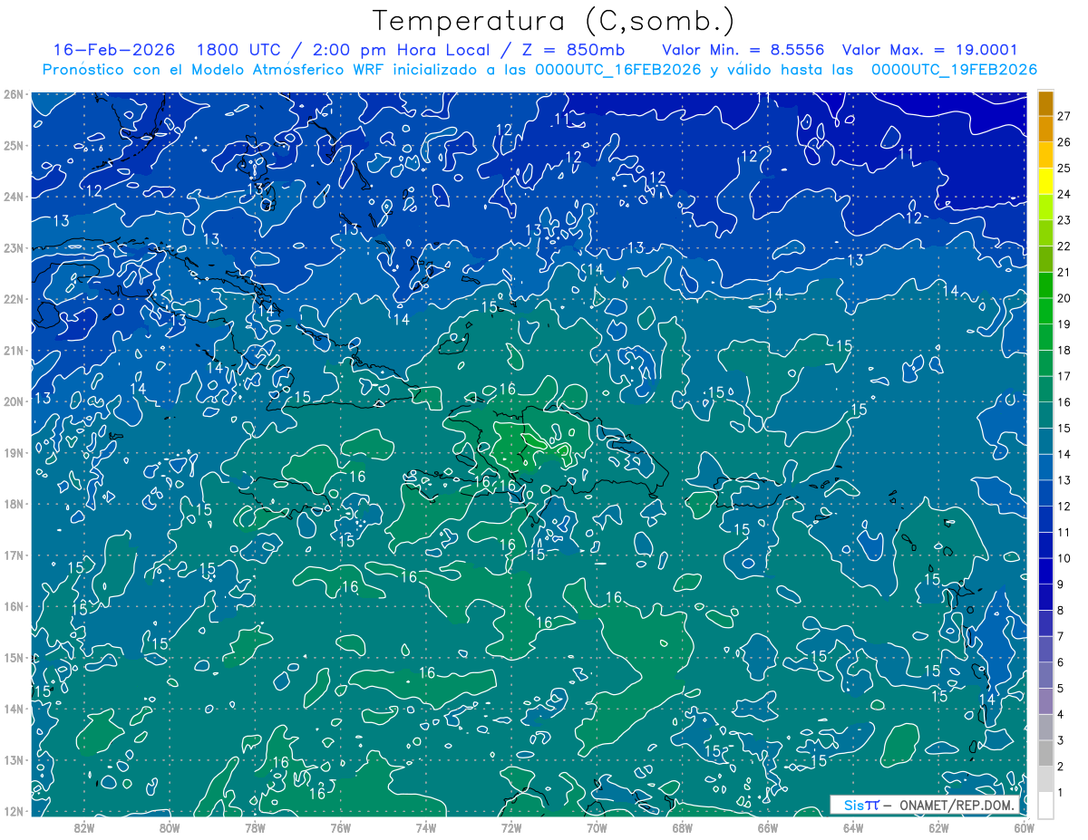Click the 72W longitude axis label

[510, 827]
